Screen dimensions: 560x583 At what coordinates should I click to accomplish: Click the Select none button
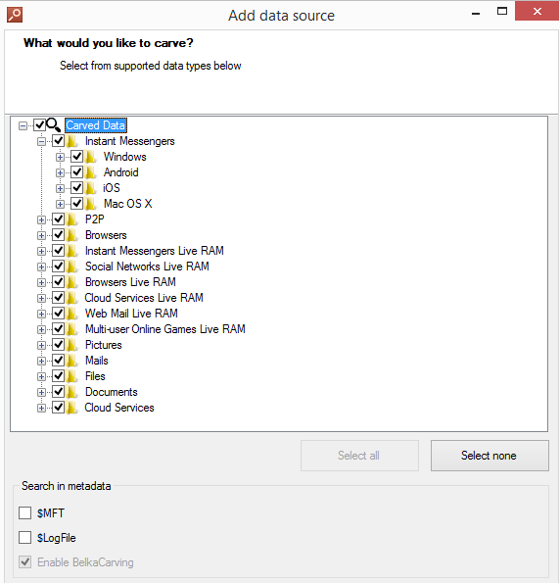point(490,456)
